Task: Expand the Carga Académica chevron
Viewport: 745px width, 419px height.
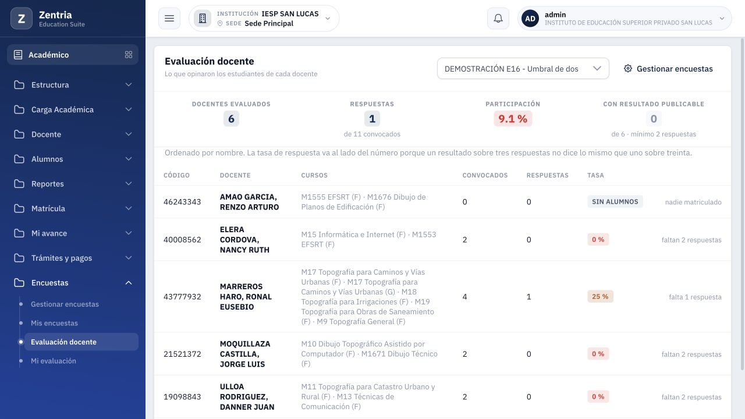Action: point(129,109)
